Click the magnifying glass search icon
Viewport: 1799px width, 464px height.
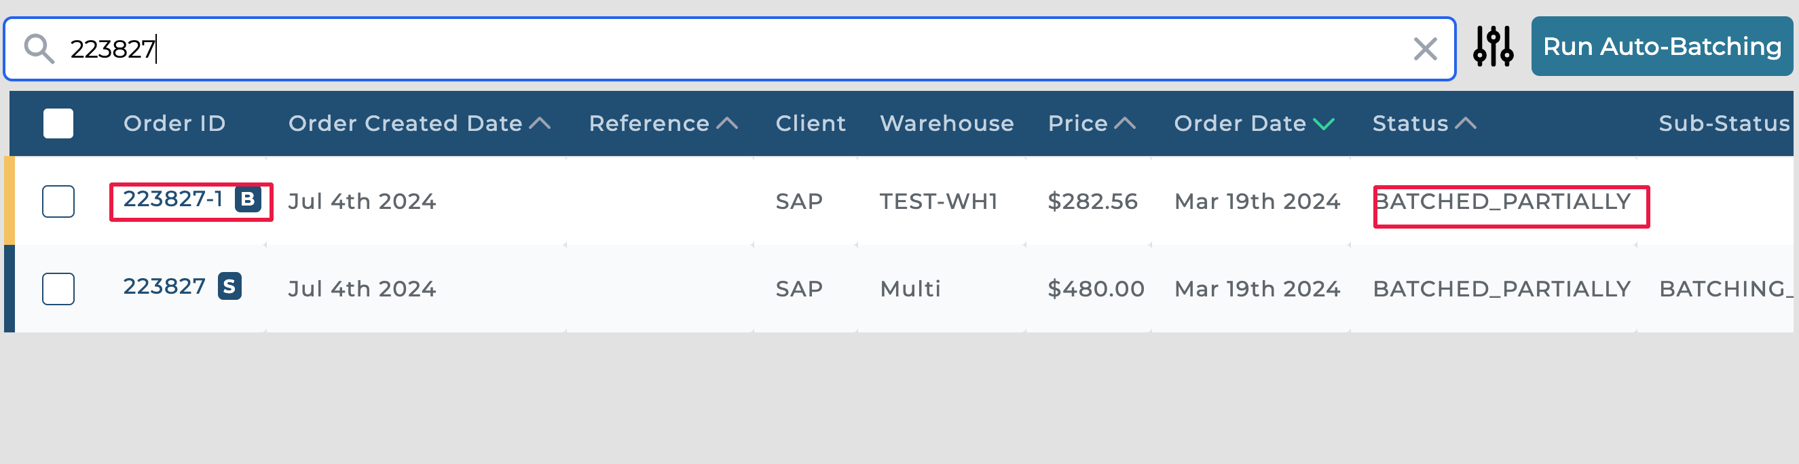click(39, 49)
